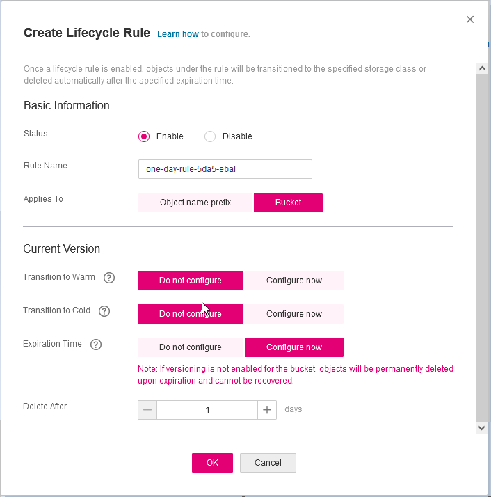Viewport: 491px width, 497px height.
Task: Apply rule to Object name prefix
Action: click(x=195, y=203)
